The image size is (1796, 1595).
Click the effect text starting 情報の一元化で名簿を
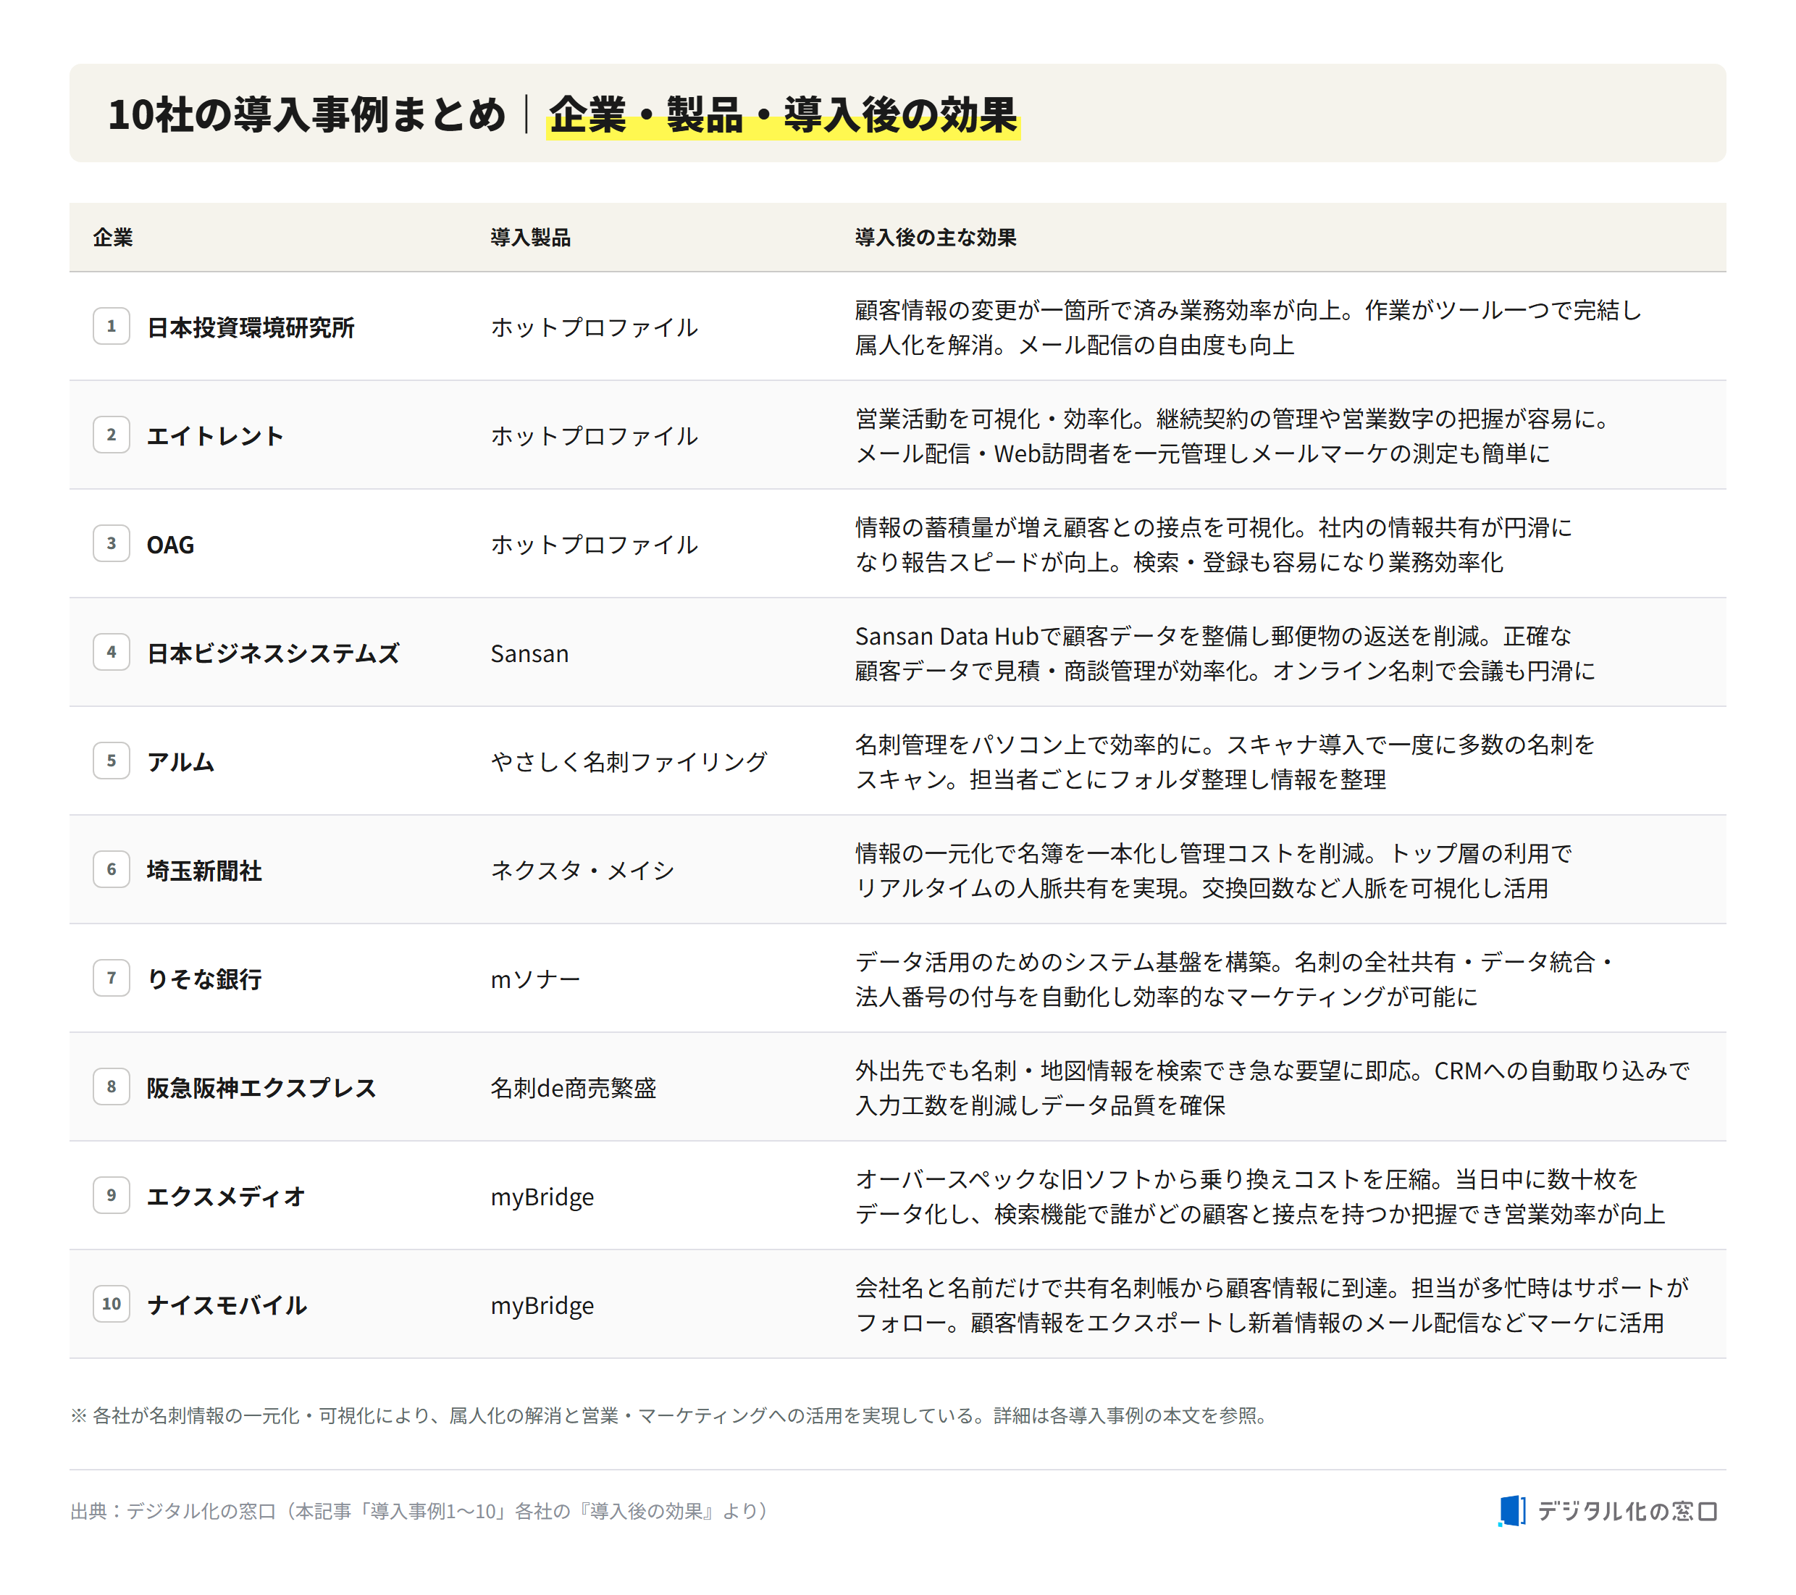[1214, 871]
